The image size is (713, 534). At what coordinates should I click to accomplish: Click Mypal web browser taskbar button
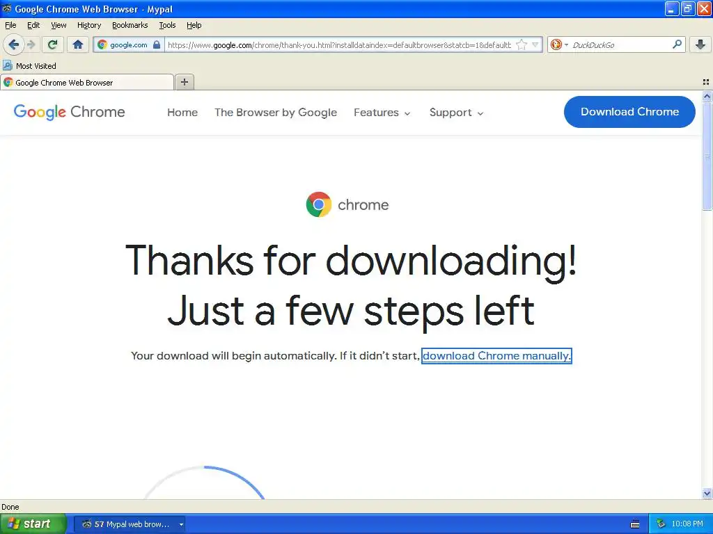point(129,524)
